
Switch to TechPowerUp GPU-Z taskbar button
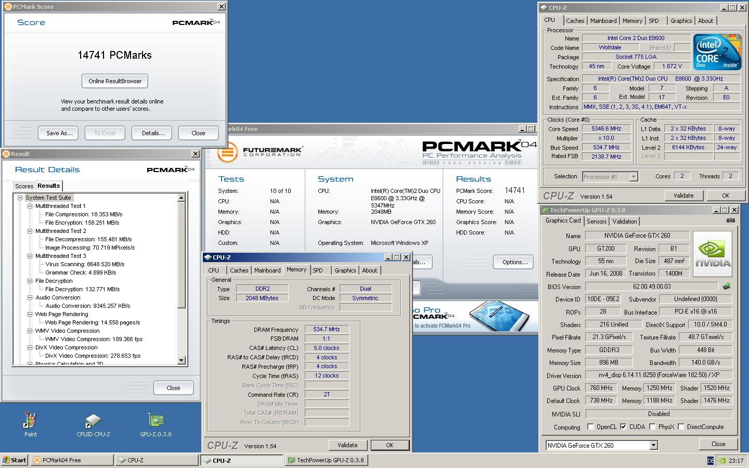point(326,460)
